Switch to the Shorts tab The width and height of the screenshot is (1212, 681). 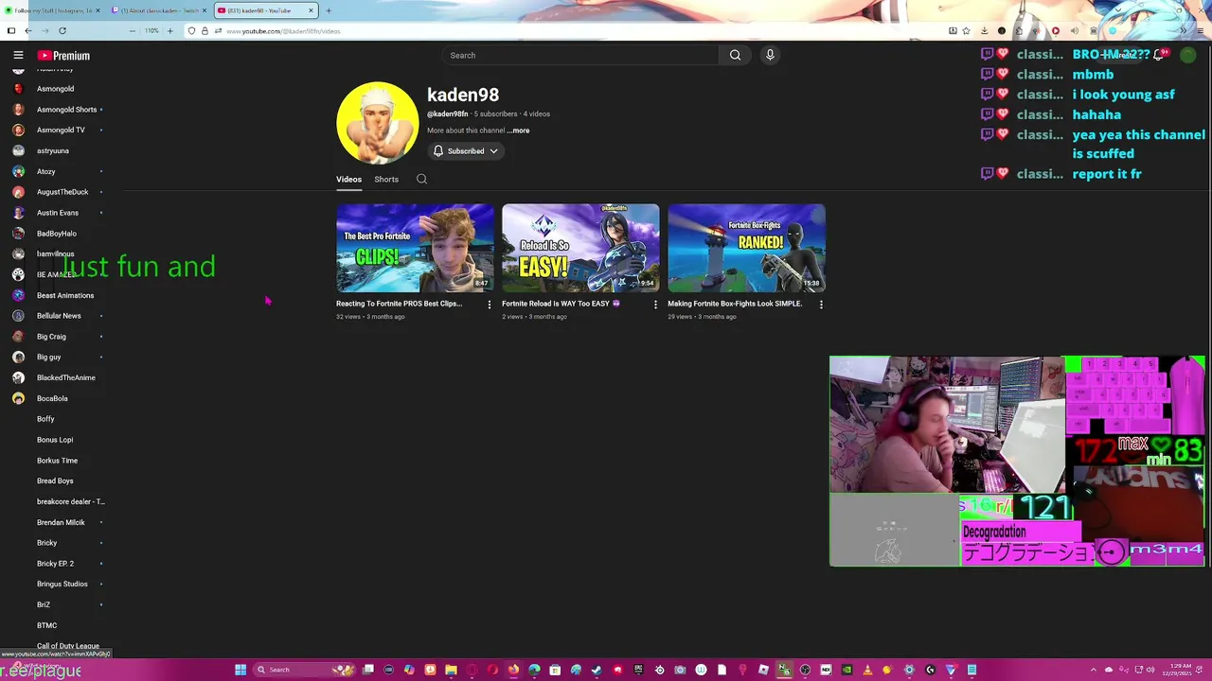coord(386,179)
